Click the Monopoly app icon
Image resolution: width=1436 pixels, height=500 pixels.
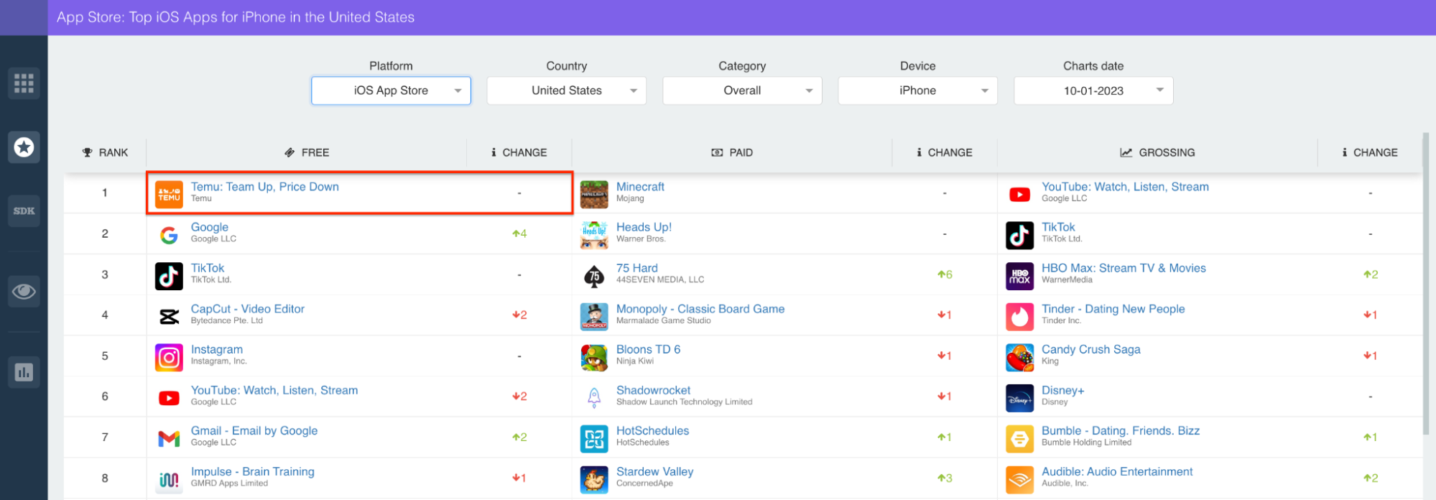pos(594,316)
